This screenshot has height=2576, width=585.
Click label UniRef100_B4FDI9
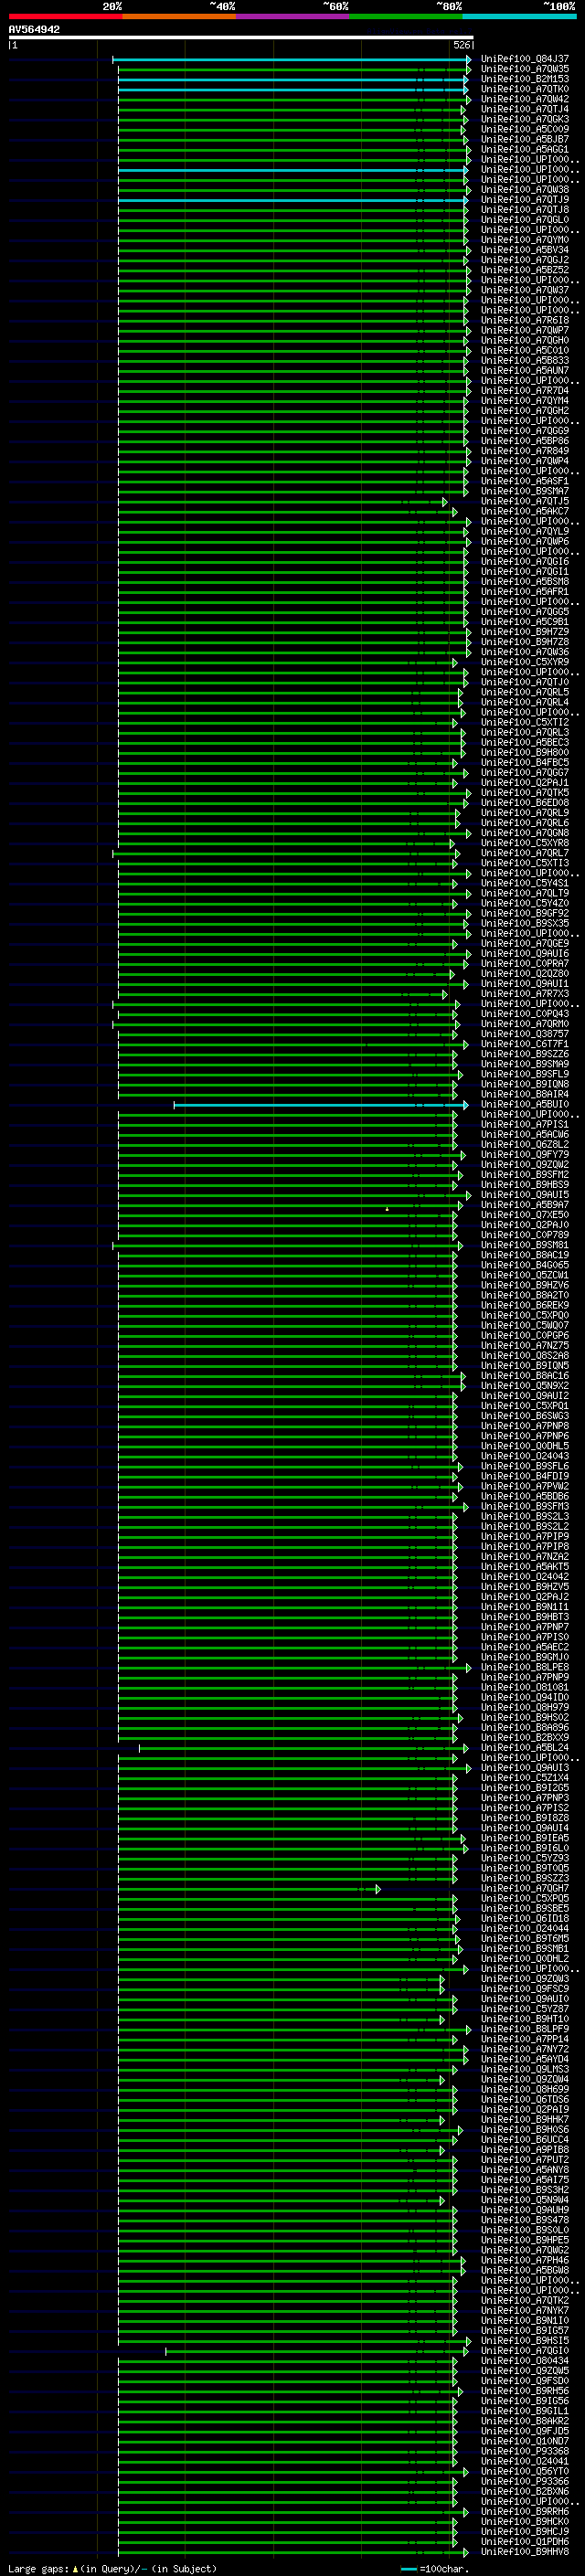(x=524, y=1476)
